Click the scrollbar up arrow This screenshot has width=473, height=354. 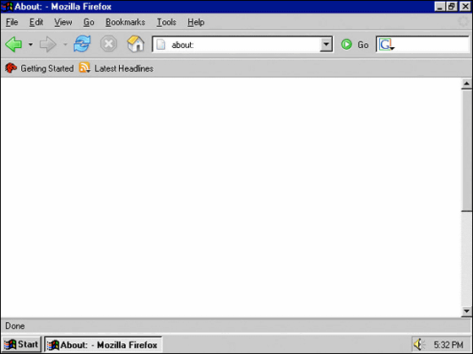click(466, 83)
